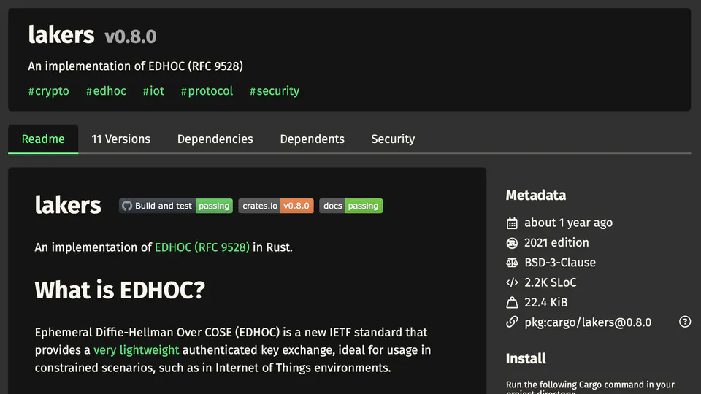Click the lakers heading in the readme

pyautogui.click(x=68, y=205)
